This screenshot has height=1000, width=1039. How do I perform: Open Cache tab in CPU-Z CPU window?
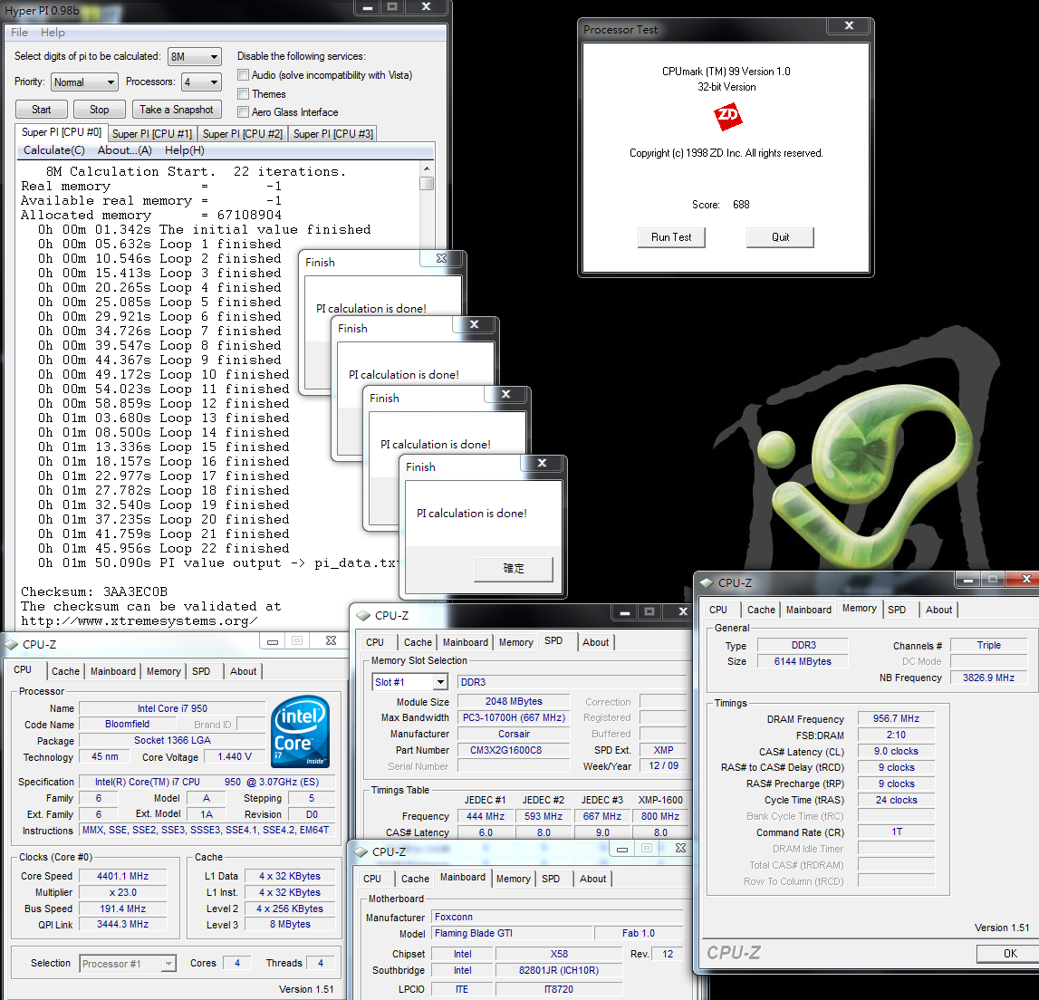[65, 671]
